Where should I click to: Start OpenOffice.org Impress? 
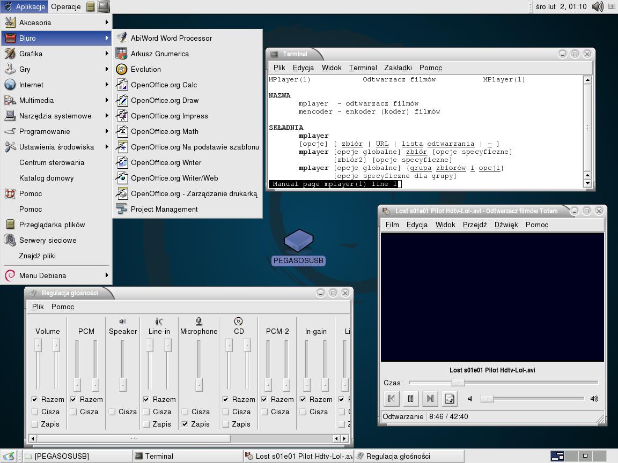click(188, 116)
